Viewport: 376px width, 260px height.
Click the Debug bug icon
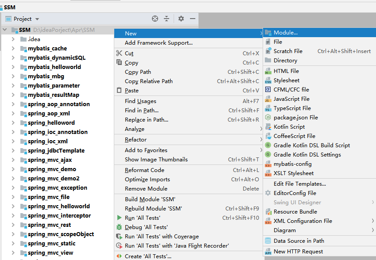point(119,227)
